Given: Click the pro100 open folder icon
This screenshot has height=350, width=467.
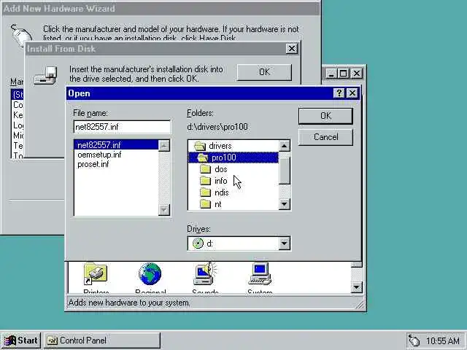Looking at the screenshot, I should click(203, 157).
